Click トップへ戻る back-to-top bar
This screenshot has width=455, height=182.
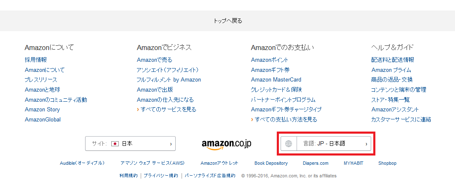(x=227, y=21)
